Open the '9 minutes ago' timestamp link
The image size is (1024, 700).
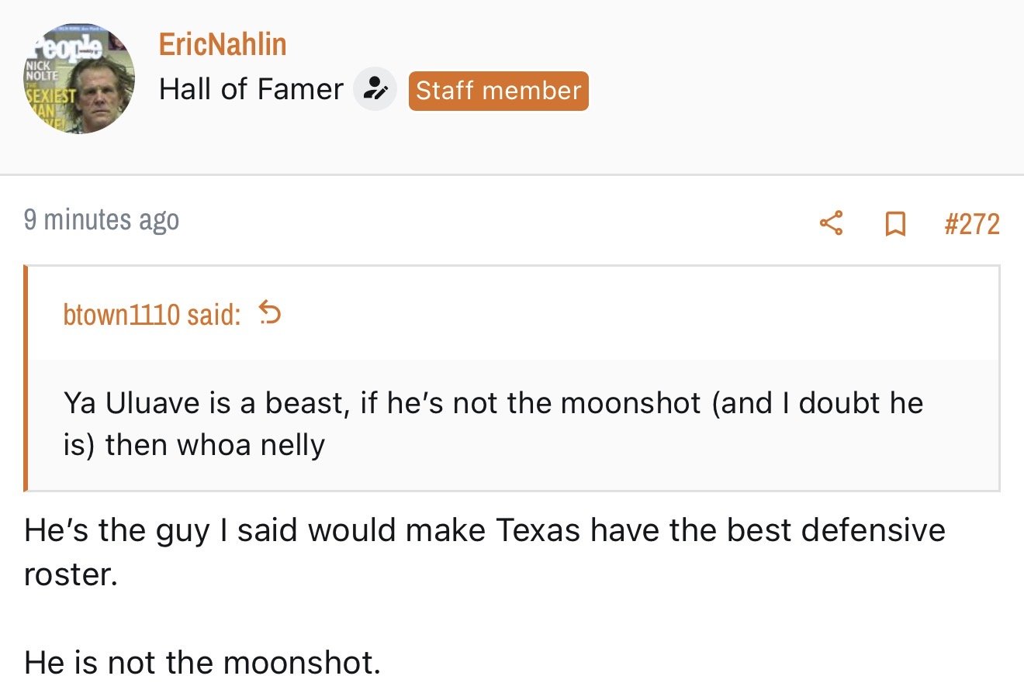(102, 220)
